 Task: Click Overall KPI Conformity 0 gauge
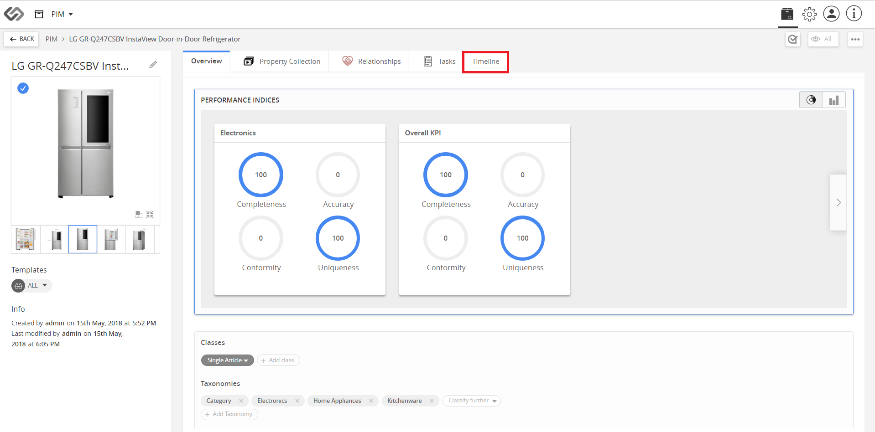[x=446, y=238]
